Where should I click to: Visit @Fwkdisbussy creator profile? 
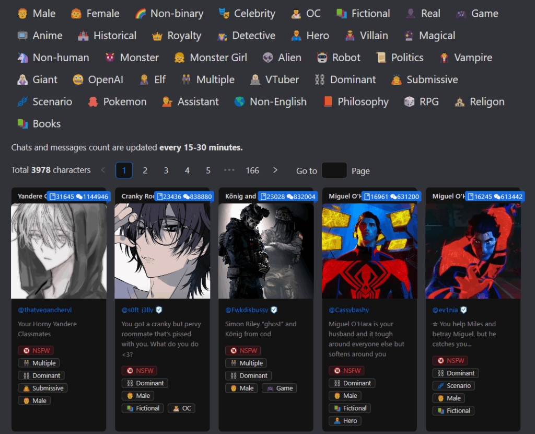(x=247, y=310)
